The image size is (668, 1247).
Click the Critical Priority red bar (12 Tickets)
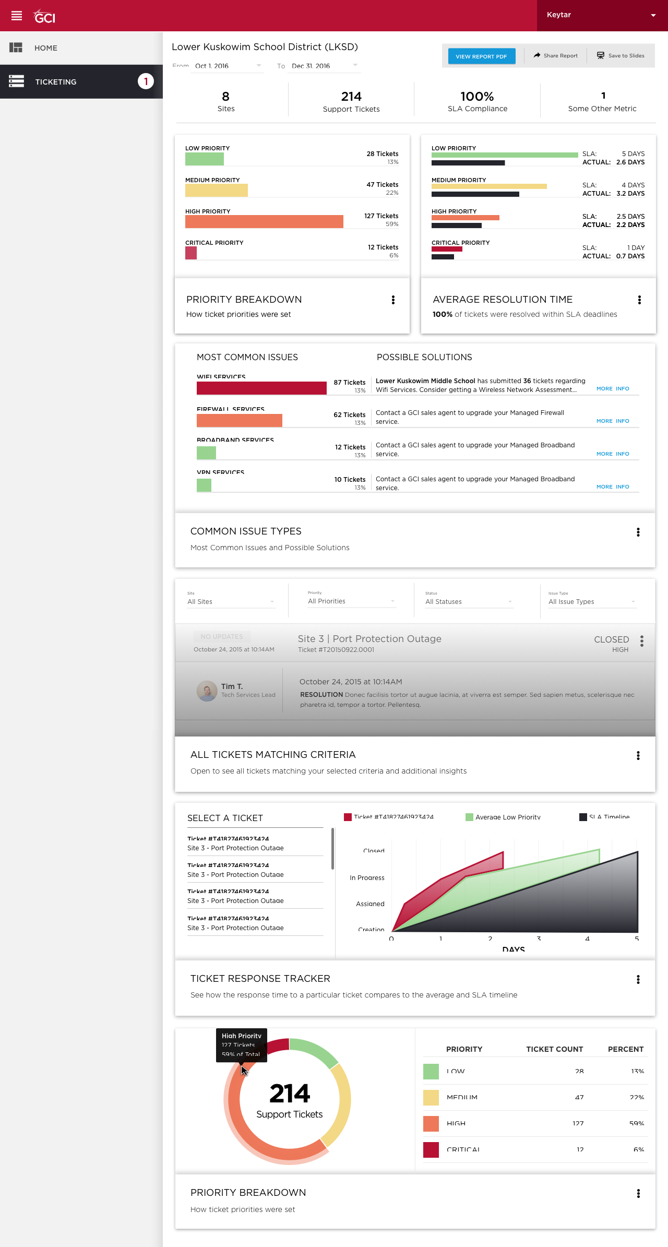pyautogui.click(x=191, y=253)
